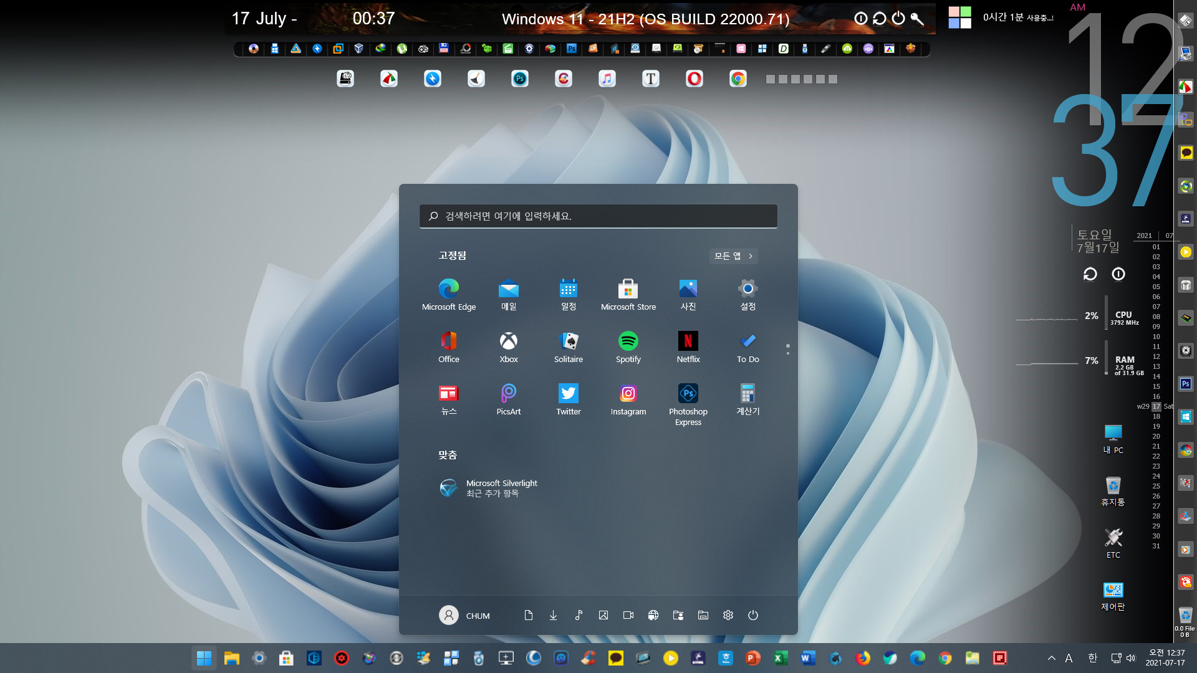Open Photoshop from the top dock
Image resolution: width=1197 pixels, height=673 pixels.
[x=520, y=79]
